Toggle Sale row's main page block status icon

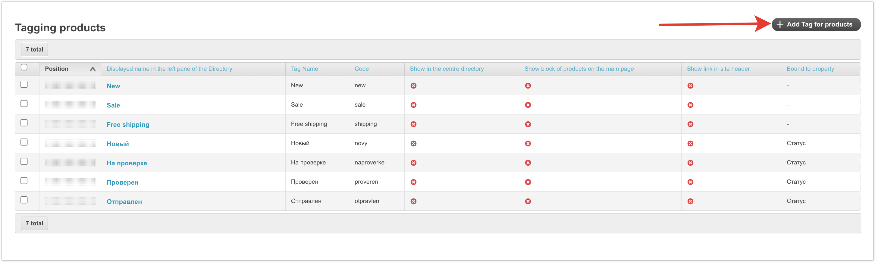click(528, 105)
